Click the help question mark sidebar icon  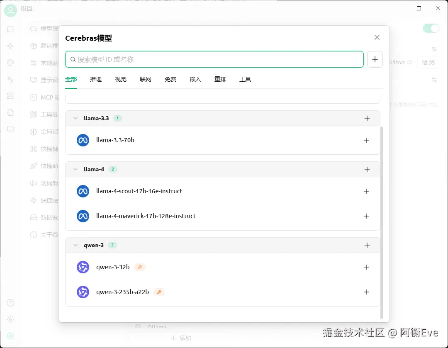pos(10,302)
